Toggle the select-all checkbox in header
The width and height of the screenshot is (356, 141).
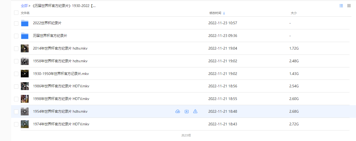[16, 13]
